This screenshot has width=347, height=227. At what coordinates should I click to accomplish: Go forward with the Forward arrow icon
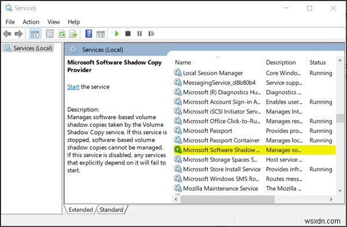pos(19,34)
